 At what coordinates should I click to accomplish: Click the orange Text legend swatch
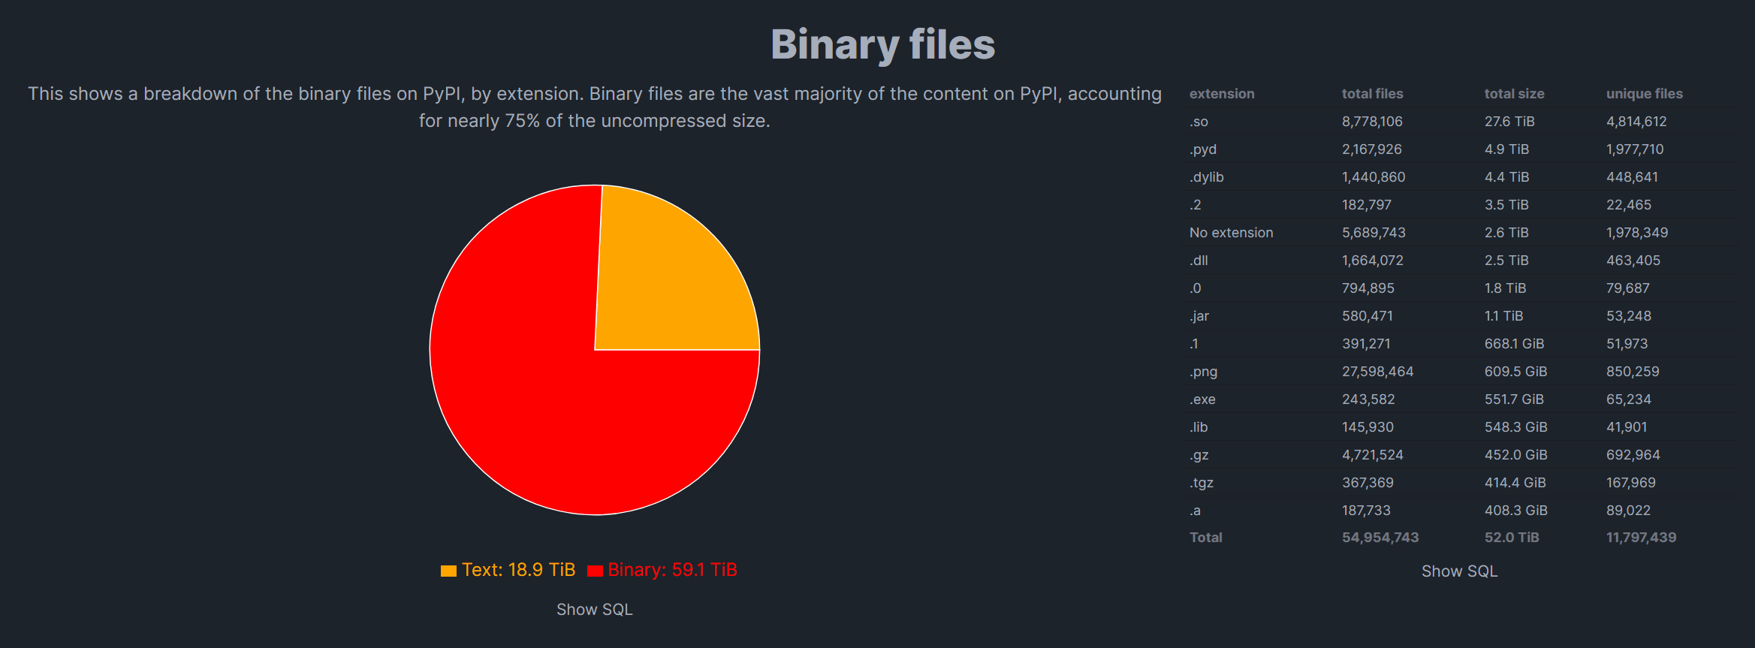click(448, 570)
